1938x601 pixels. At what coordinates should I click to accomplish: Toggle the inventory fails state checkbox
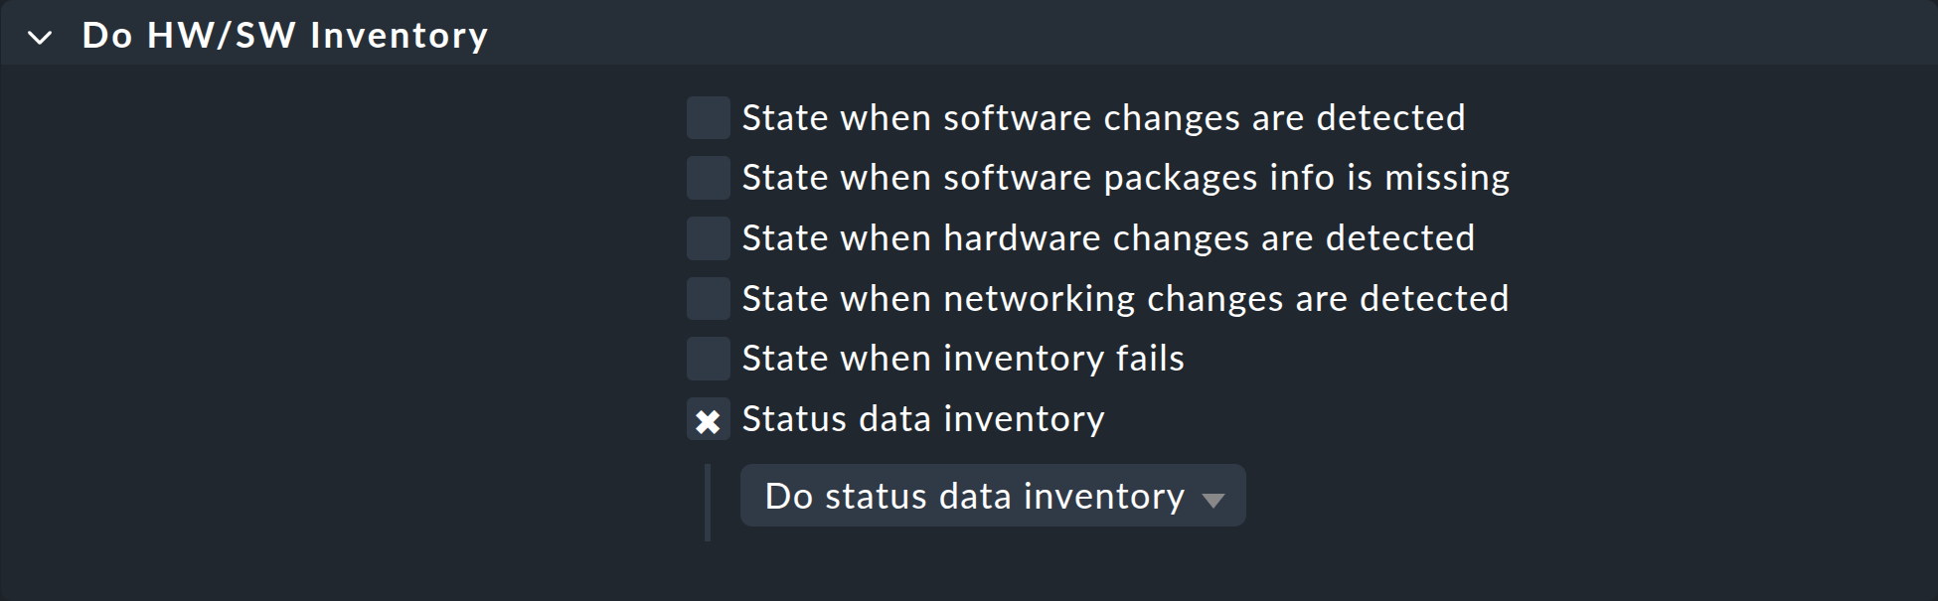coord(707,359)
